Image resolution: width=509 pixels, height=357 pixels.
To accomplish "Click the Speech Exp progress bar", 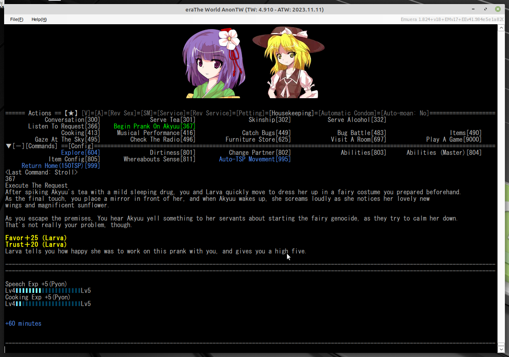I will (x=48, y=291).
